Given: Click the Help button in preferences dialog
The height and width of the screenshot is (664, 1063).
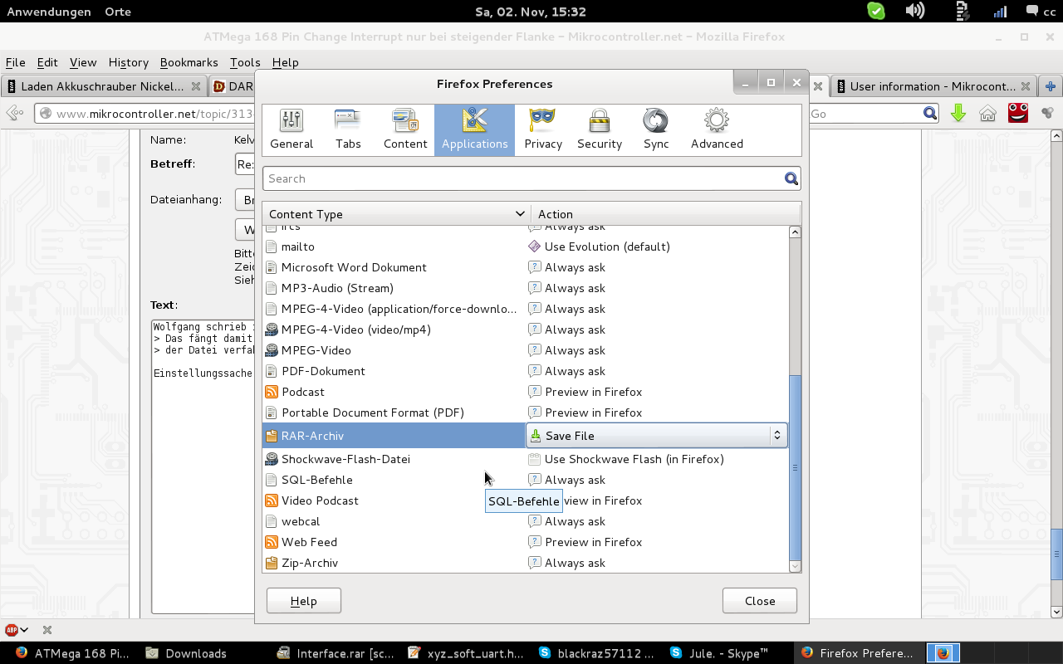Looking at the screenshot, I should pos(304,601).
